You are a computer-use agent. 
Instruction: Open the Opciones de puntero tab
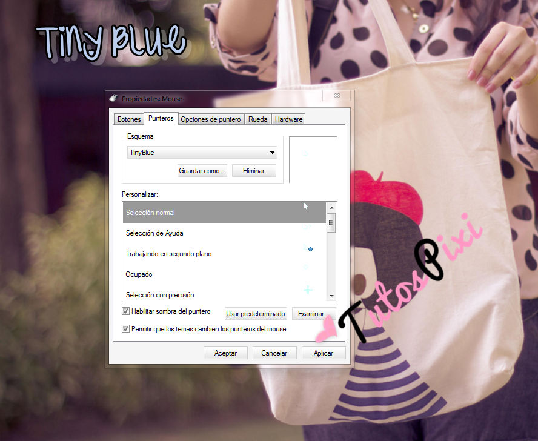211,119
